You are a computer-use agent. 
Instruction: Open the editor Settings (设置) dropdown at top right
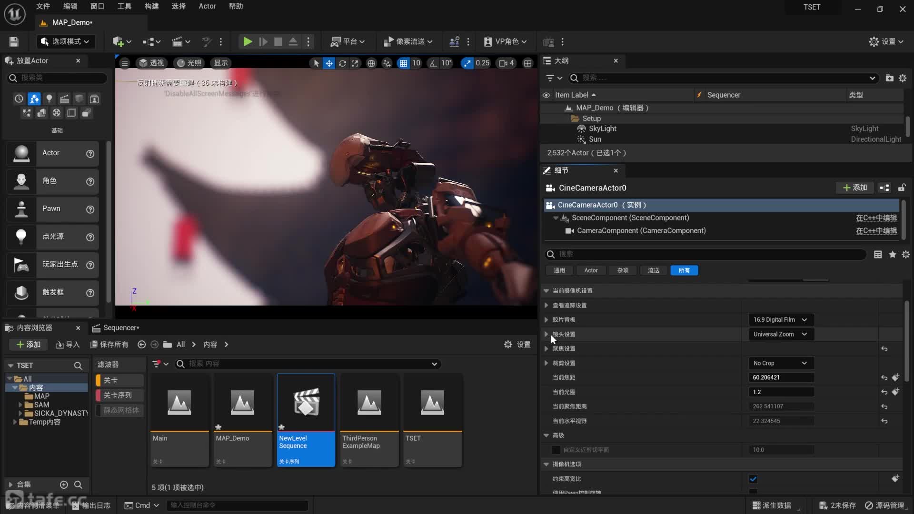(x=886, y=42)
